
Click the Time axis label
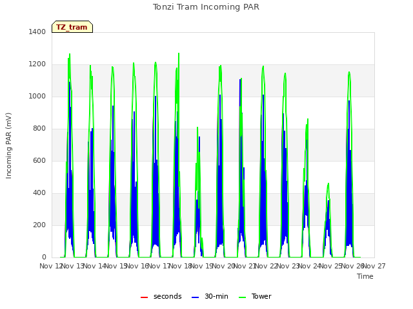tap(365, 276)
